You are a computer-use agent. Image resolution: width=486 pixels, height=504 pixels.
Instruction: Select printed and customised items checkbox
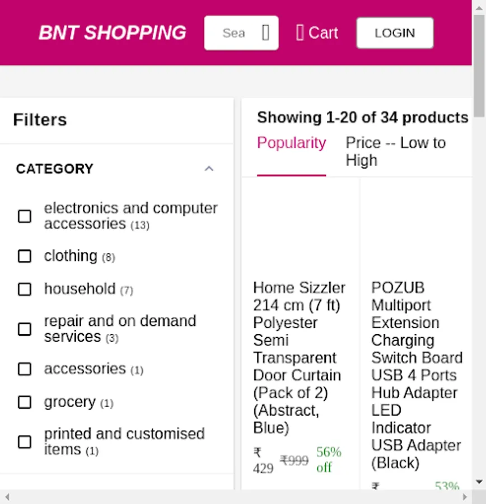[x=25, y=442]
